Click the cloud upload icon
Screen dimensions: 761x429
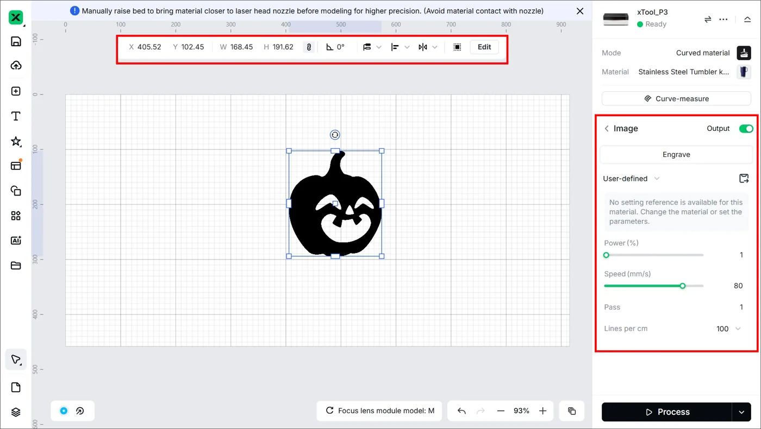pos(16,66)
